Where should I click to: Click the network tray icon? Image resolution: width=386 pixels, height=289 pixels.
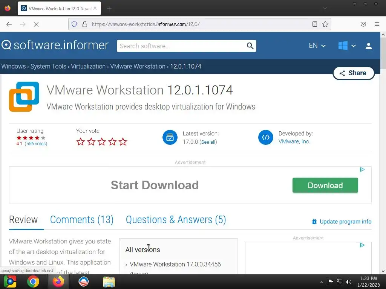(340, 281)
